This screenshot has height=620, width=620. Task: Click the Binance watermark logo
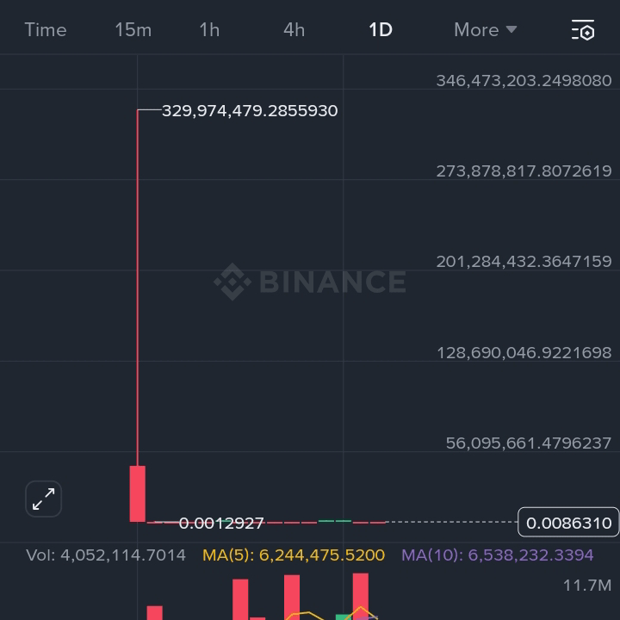(310, 282)
